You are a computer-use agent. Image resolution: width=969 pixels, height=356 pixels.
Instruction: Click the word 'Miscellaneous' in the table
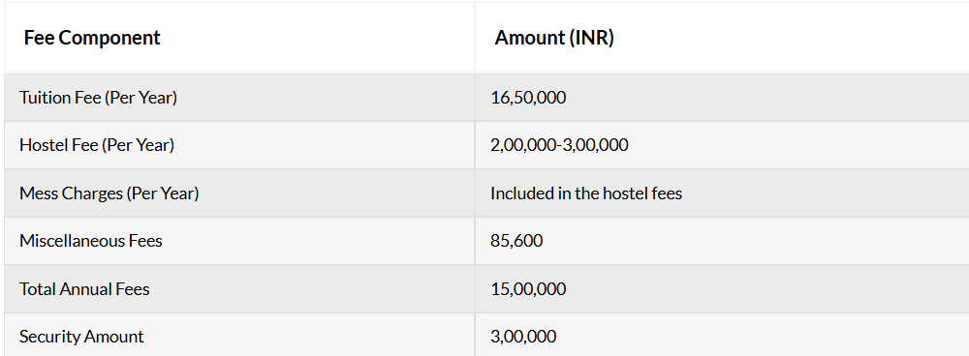(x=72, y=241)
